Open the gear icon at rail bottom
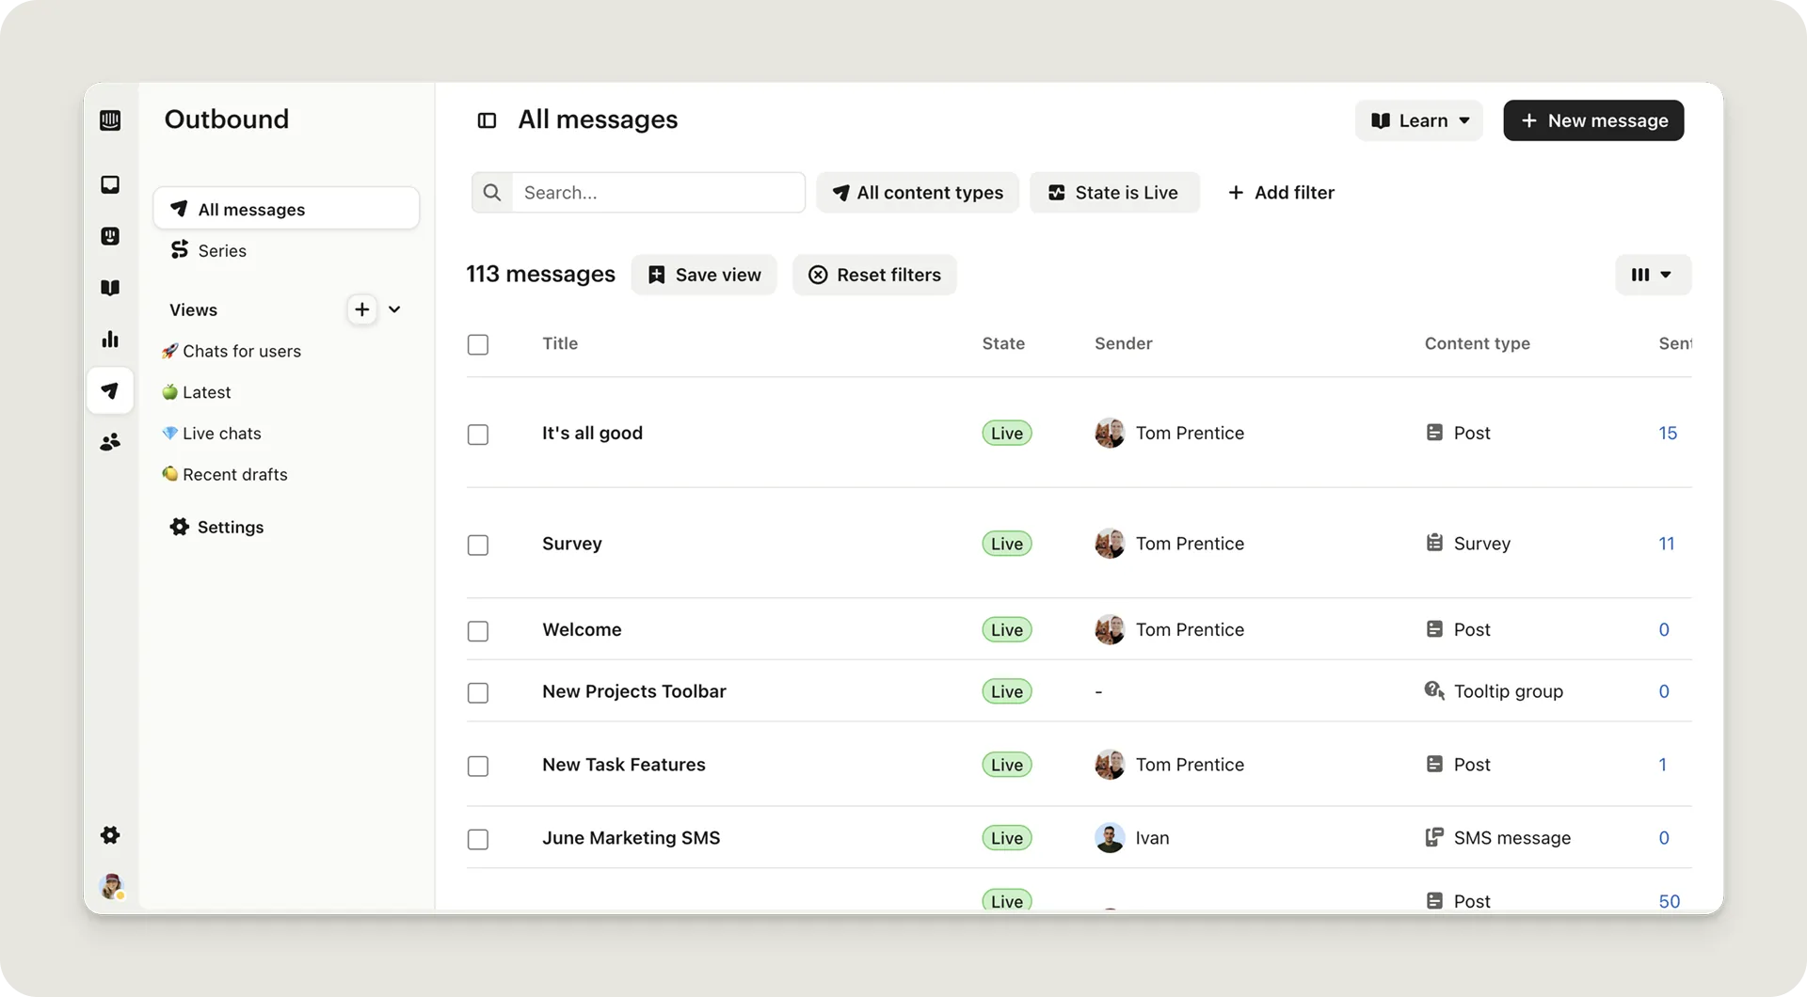Image resolution: width=1807 pixels, height=997 pixels. [x=110, y=835]
